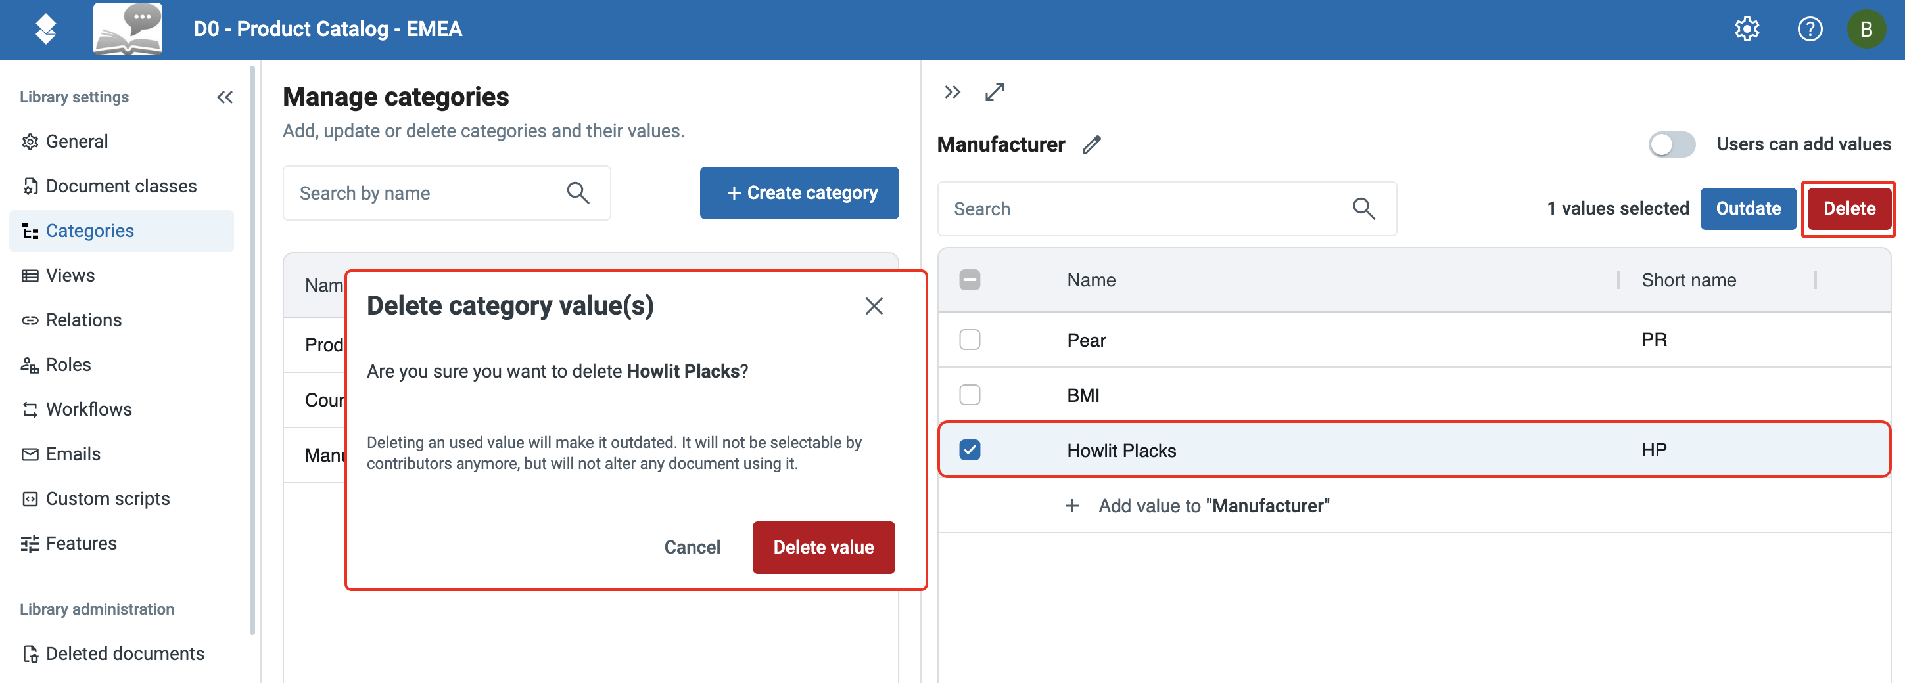
Task: Open Features settings
Action: tap(121, 543)
